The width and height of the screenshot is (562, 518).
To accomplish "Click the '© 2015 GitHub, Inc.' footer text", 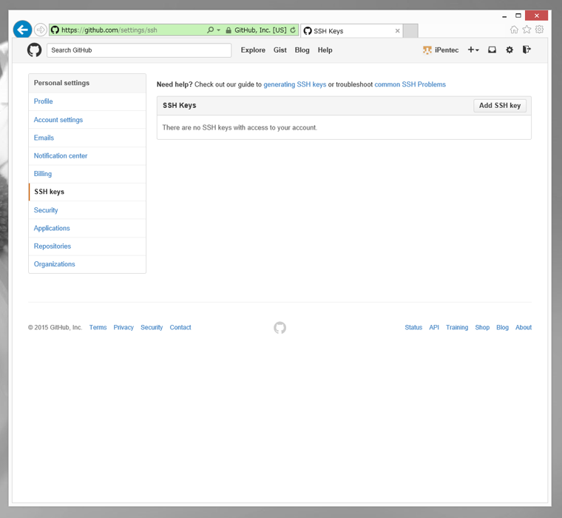I will click(55, 327).
